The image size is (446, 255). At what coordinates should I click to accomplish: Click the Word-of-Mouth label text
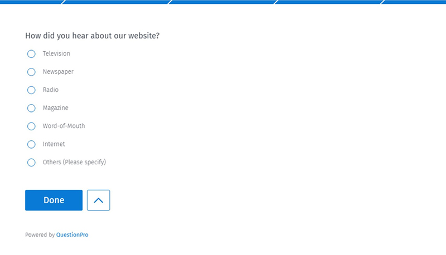(64, 126)
